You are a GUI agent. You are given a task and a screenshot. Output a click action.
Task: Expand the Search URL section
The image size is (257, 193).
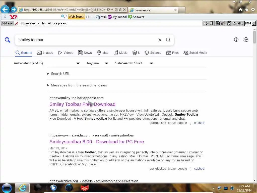pyautogui.click(x=59, y=74)
